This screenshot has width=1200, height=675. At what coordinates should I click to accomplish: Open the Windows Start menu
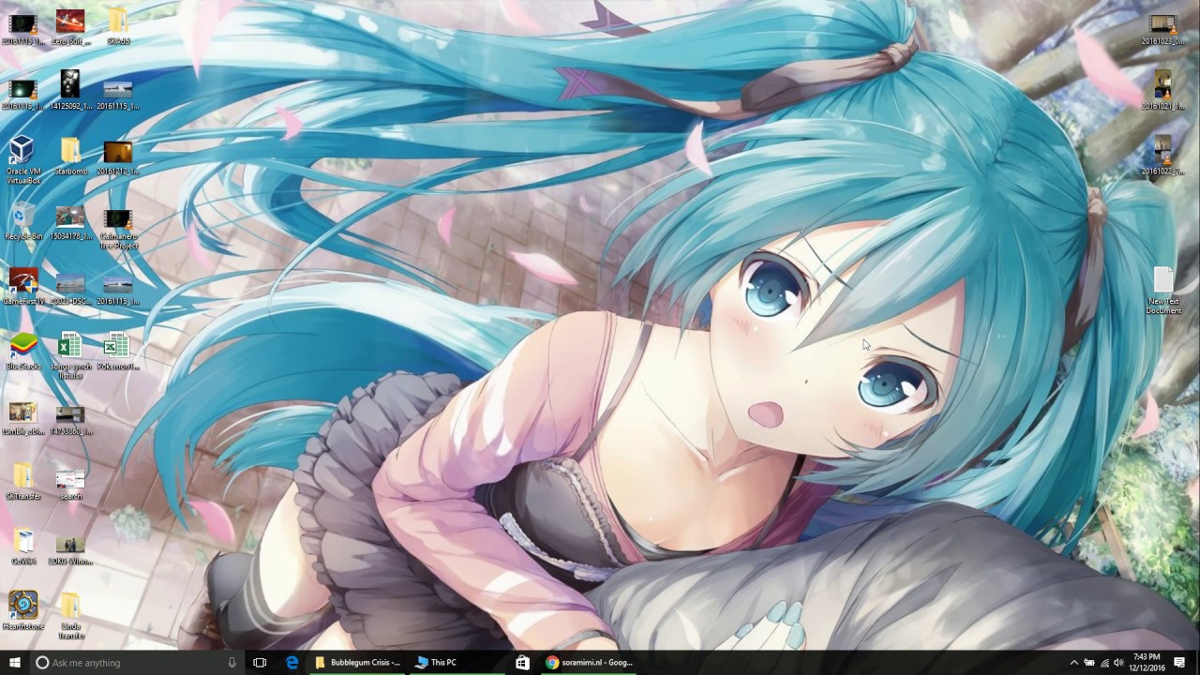[x=15, y=662]
